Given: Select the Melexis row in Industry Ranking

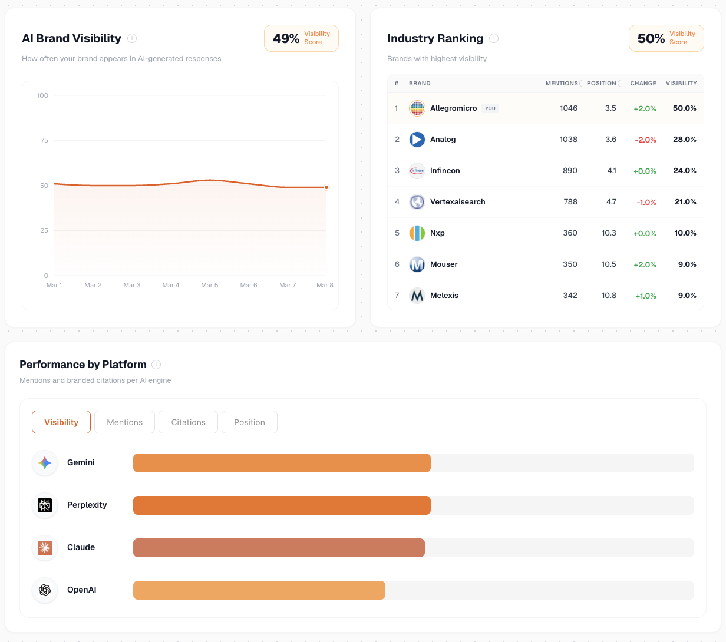Looking at the screenshot, I should (545, 295).
